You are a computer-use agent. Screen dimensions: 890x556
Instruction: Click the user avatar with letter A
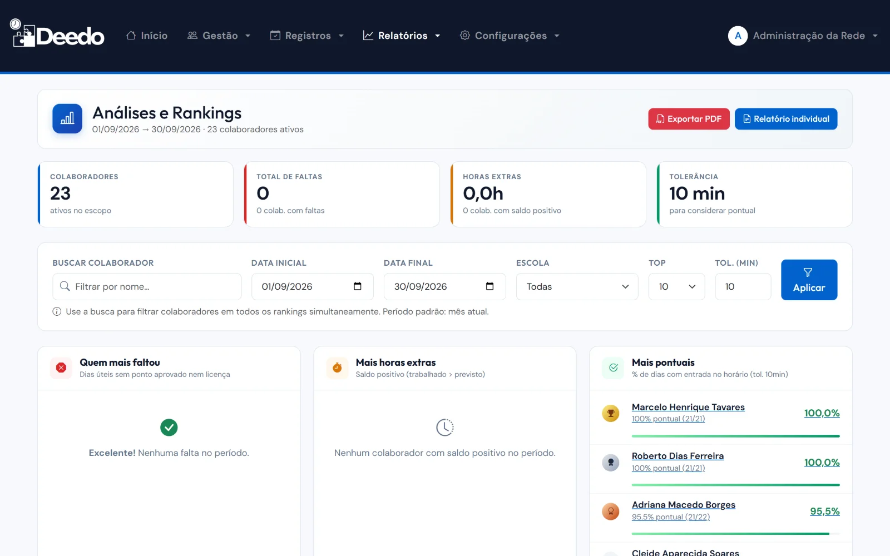[x=738, y=36]
